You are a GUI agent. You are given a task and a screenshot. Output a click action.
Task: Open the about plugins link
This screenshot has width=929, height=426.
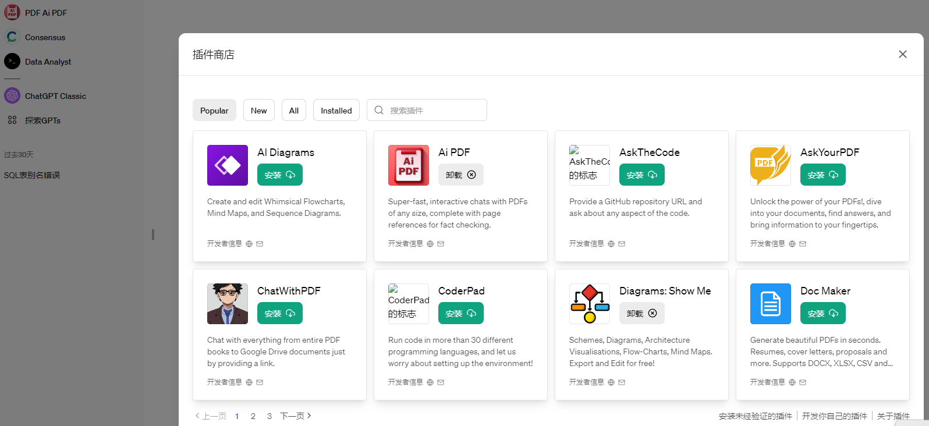(x=893, y=416)
